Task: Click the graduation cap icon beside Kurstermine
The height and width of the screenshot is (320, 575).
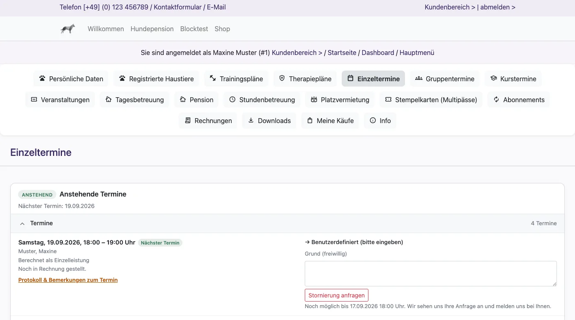Action: (x=493, y=78)
